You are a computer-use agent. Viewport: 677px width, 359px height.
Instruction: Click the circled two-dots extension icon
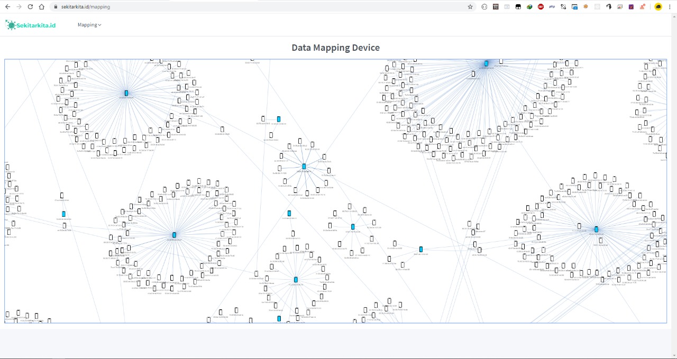(484, 7)
